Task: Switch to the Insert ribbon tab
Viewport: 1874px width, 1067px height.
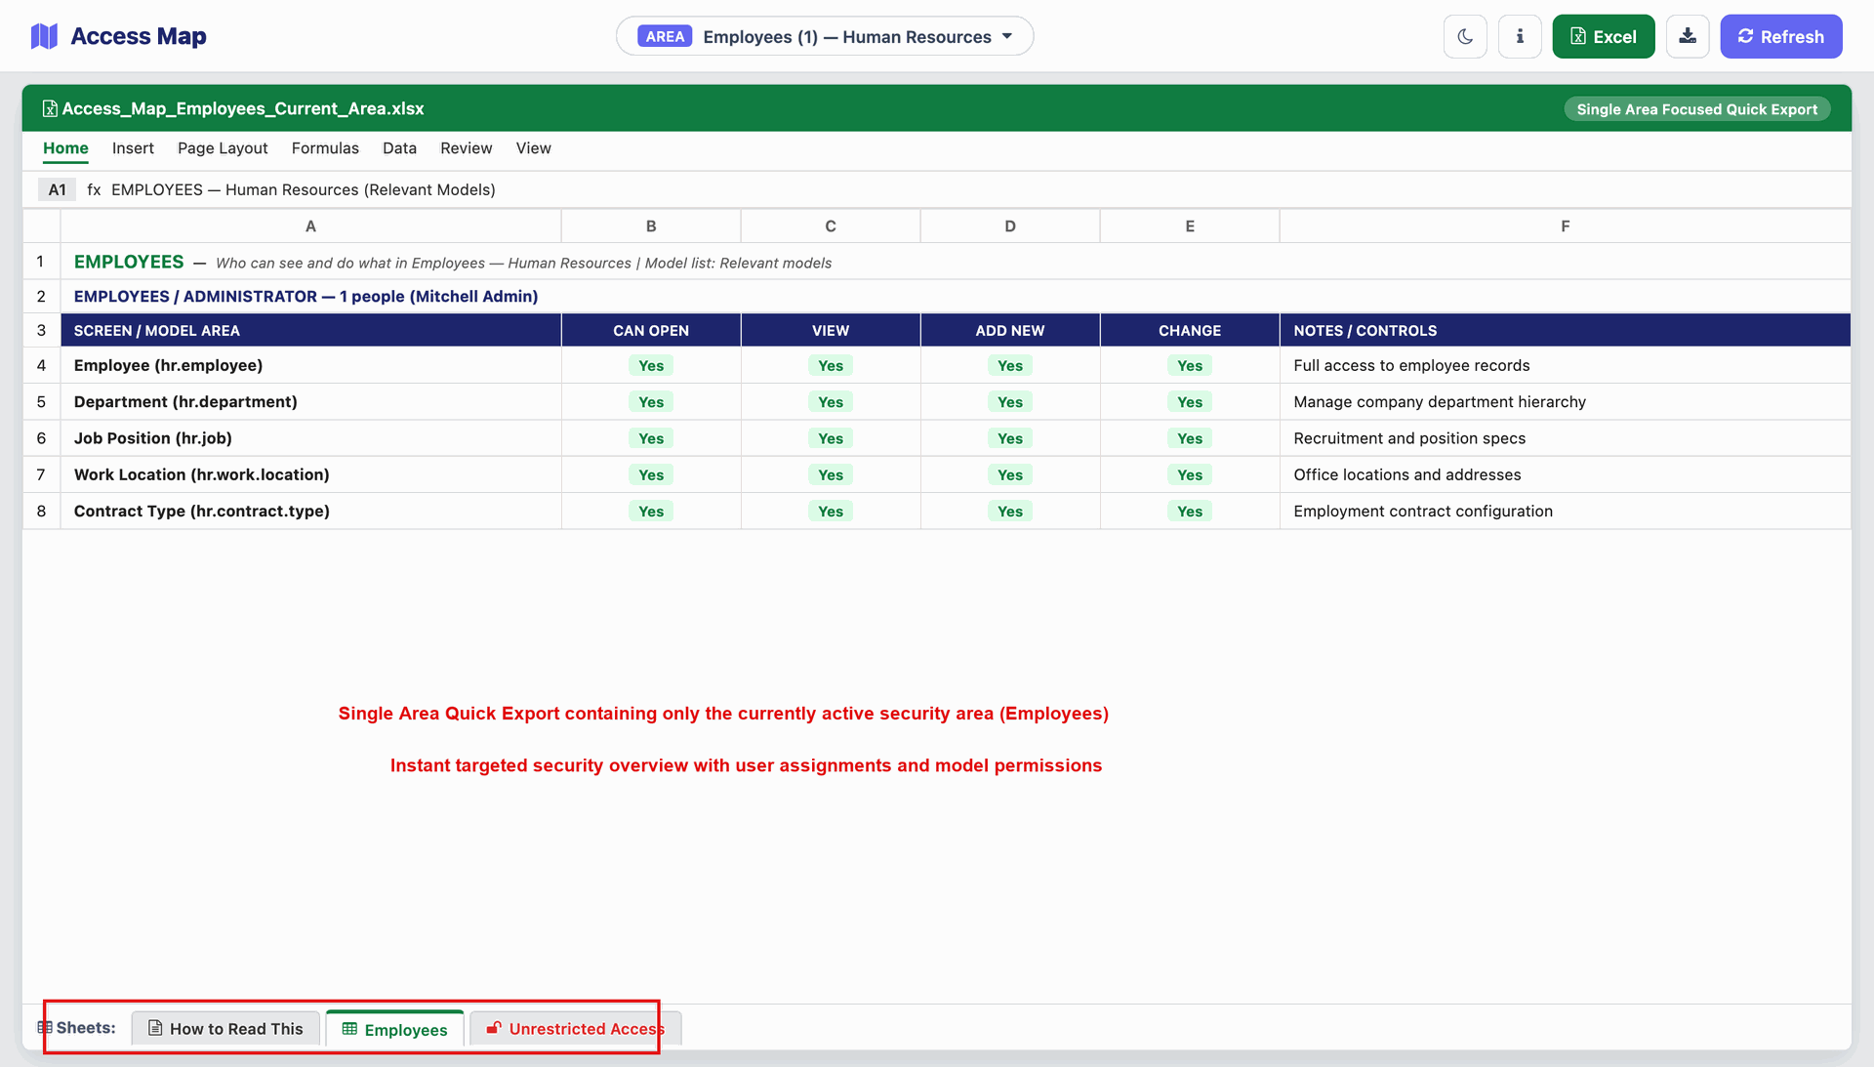Action: coord(133,148)
